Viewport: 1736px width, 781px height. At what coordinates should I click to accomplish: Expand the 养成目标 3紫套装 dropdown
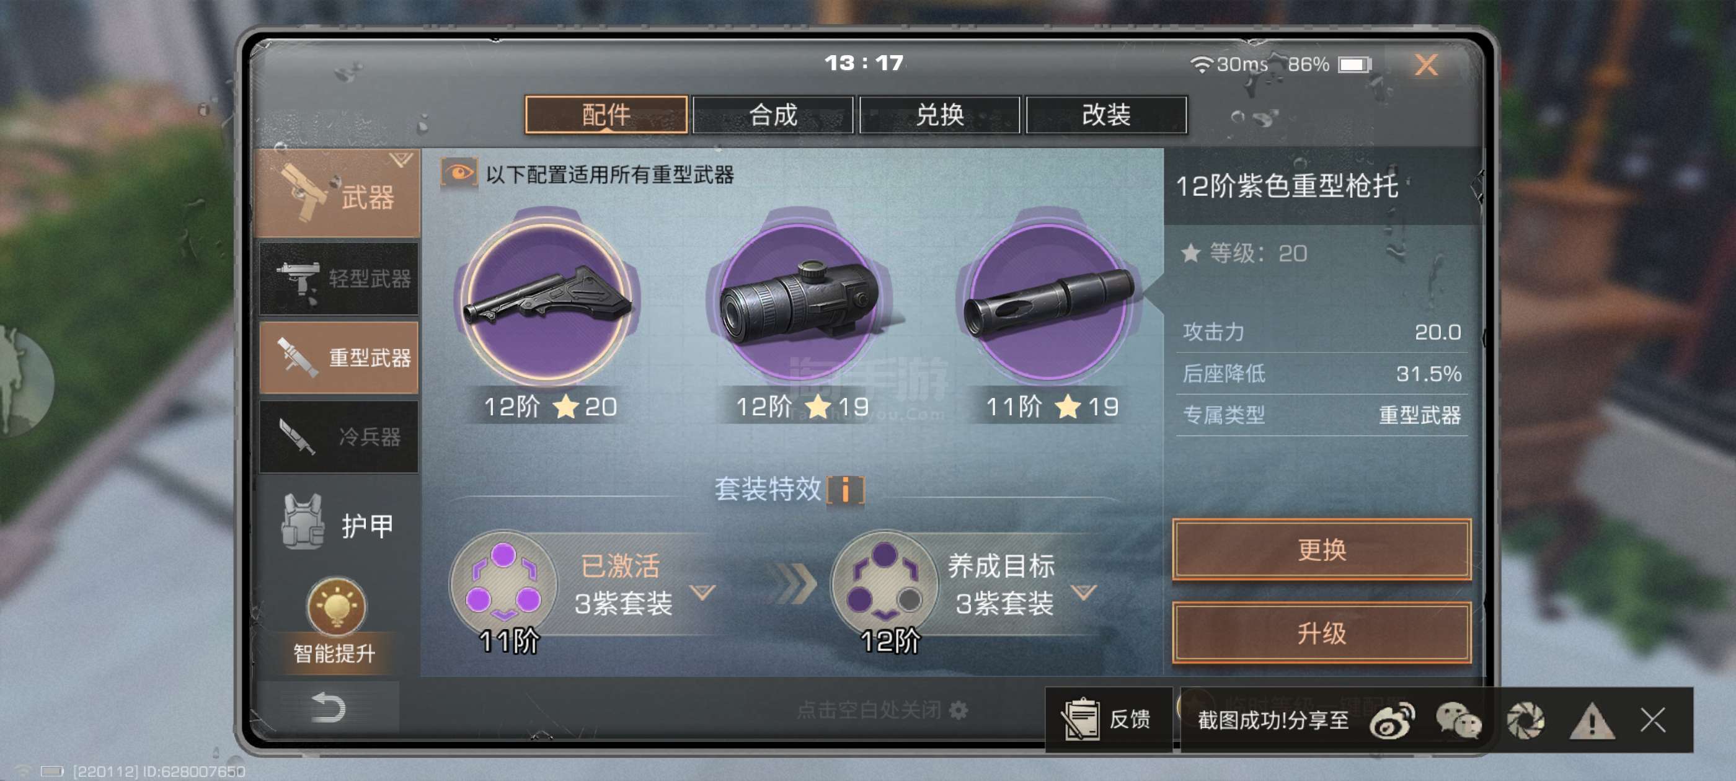tap(1084, 593)
